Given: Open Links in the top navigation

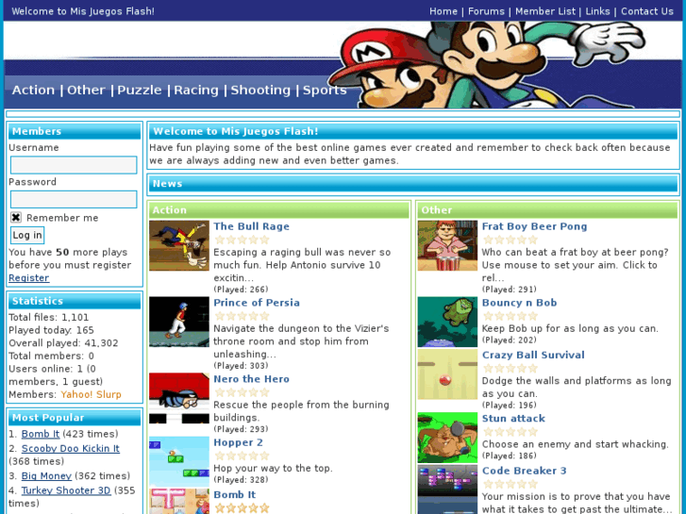Looking at the screenshot, I should [x=597, y=11].
